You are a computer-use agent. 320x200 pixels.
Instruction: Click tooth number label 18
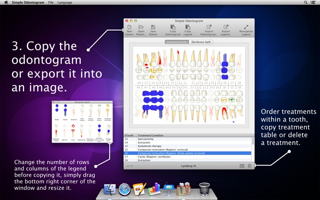[x=139, y=83]
